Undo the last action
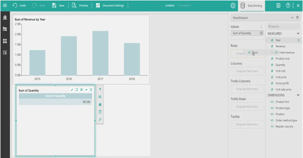The height and width of the screenshot is (158, 303). (19, 5)
